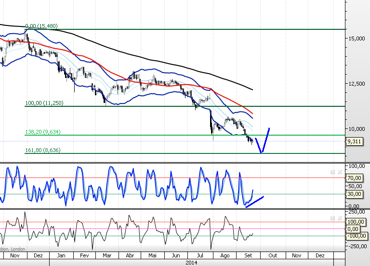Click the Set month label
The height and width of the screenshot is (266, 370).
pyautogui.click(x=248, y=255)
